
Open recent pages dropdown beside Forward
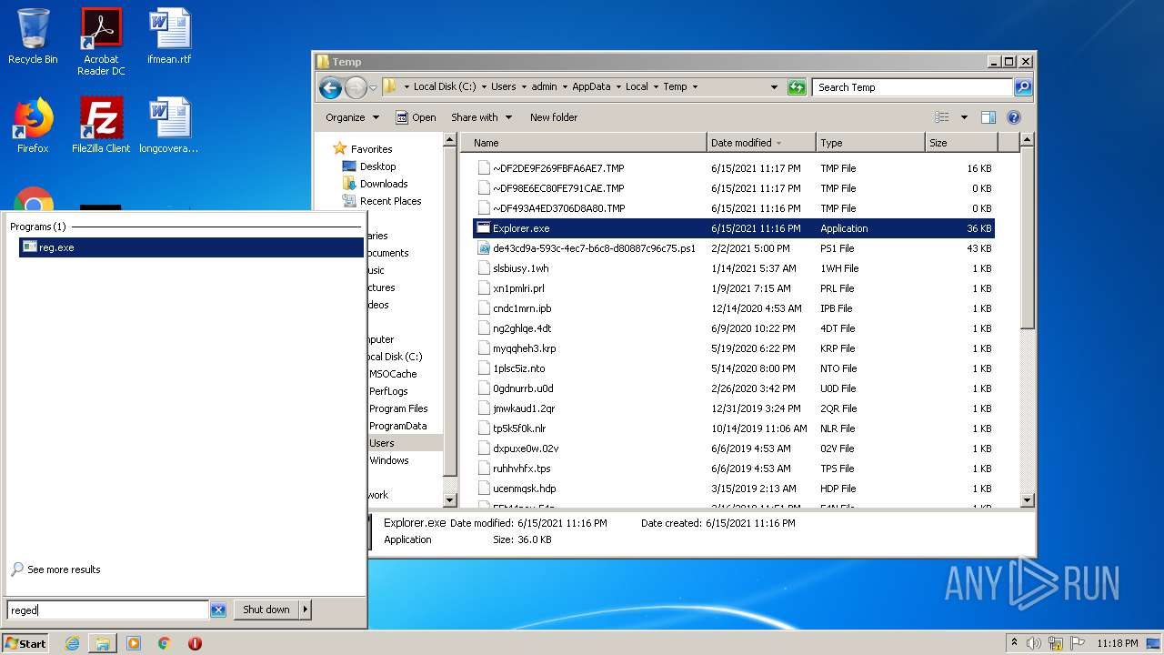coord(373,87)
